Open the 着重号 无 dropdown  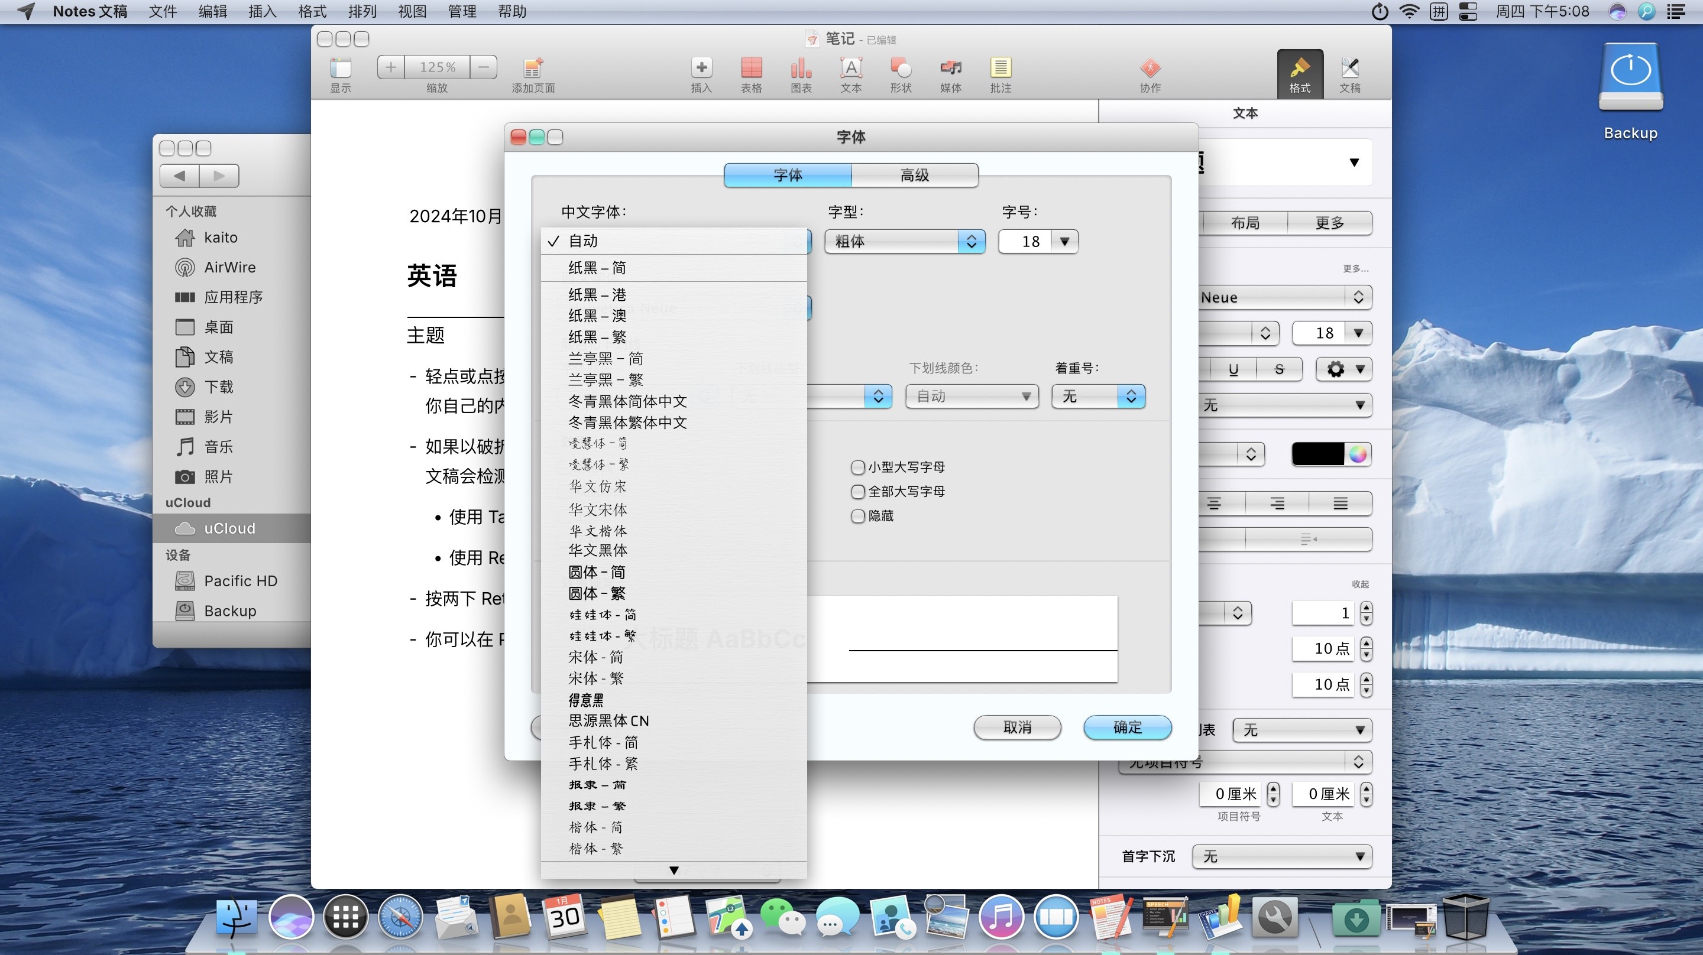tap(1098, 396)
